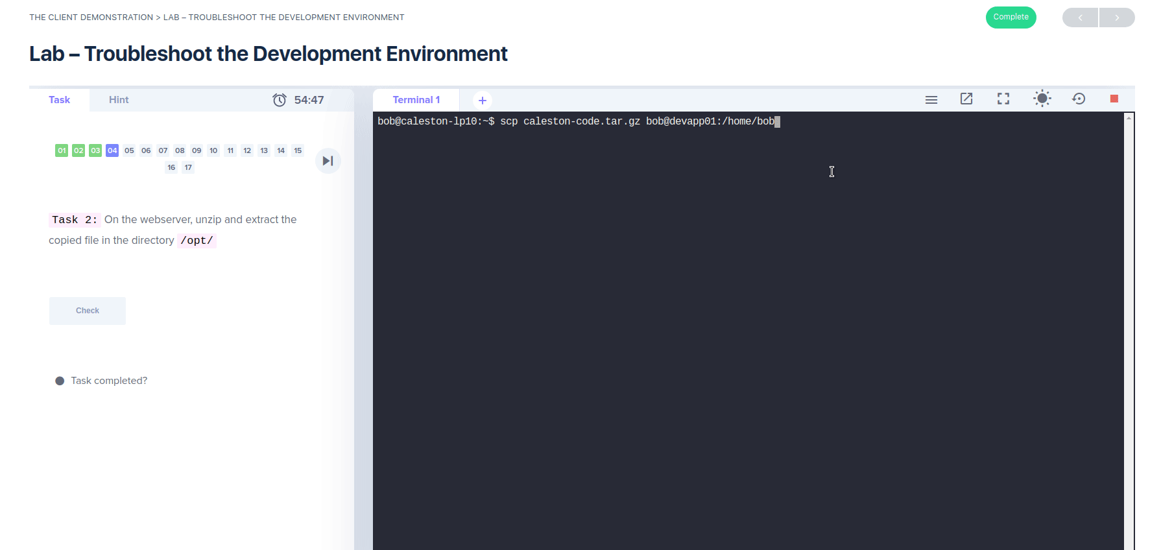The image size is (1161, 550).
Task: Go to previous lesson arrow
Action: click(1080, 18)
